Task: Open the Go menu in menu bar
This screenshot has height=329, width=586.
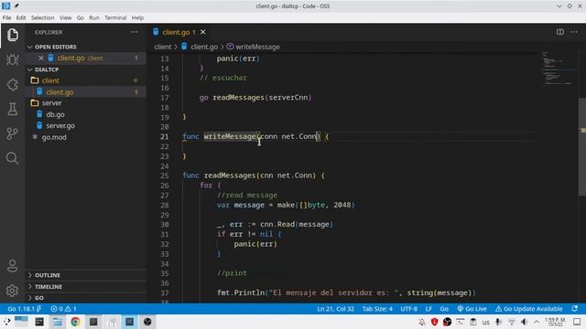Action: tap(81, 17)
